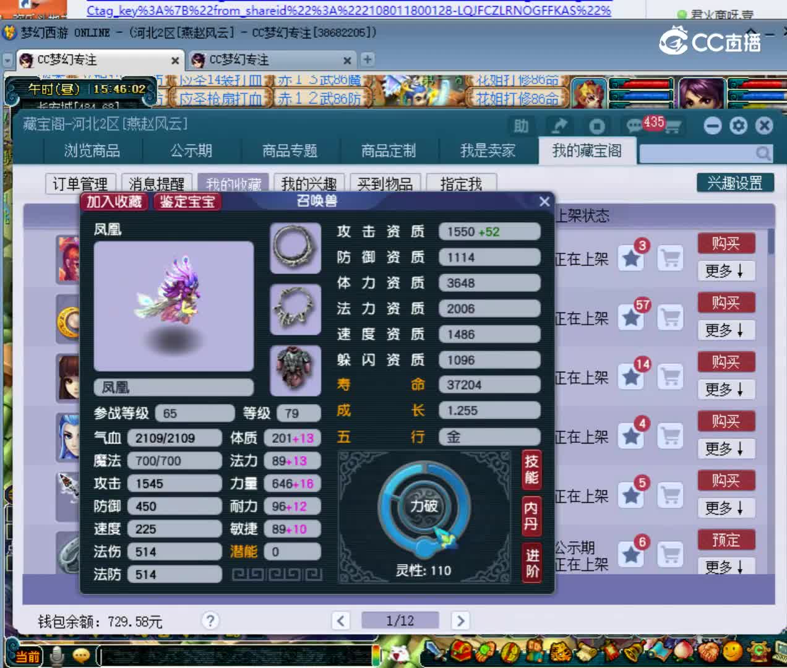Click the tiger head icon in the game bar
The height and width of the screenshot is (668, 787).
(561, 652)
